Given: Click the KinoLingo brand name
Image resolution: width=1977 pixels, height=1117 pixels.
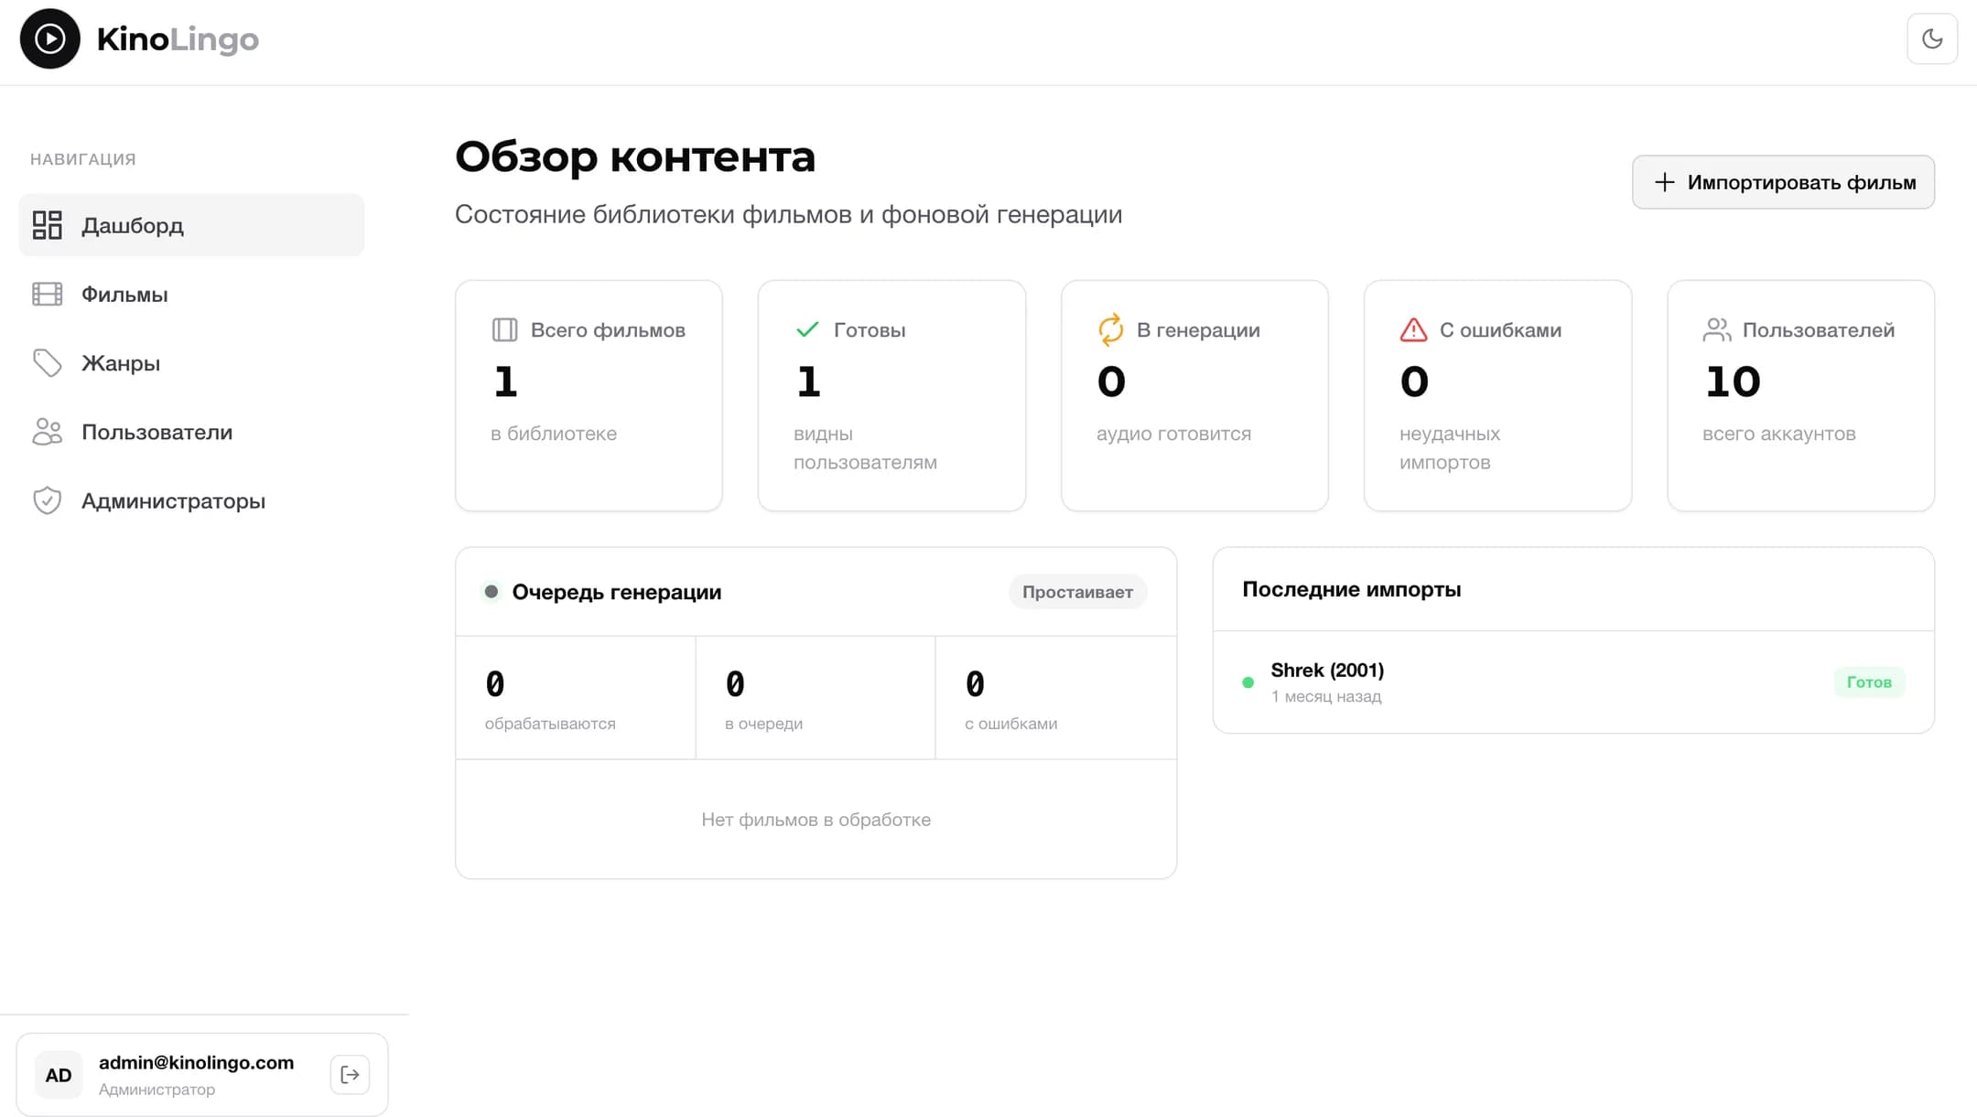Looking at the screenshot, I should click(x=178, y=38).
